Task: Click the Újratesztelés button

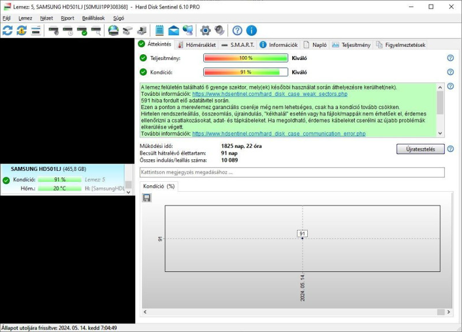Action: click(x=420, y=149)
